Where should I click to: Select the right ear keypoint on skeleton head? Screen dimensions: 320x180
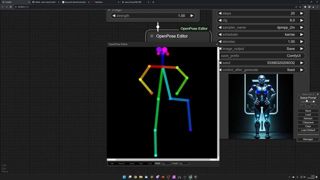point(158,53)
